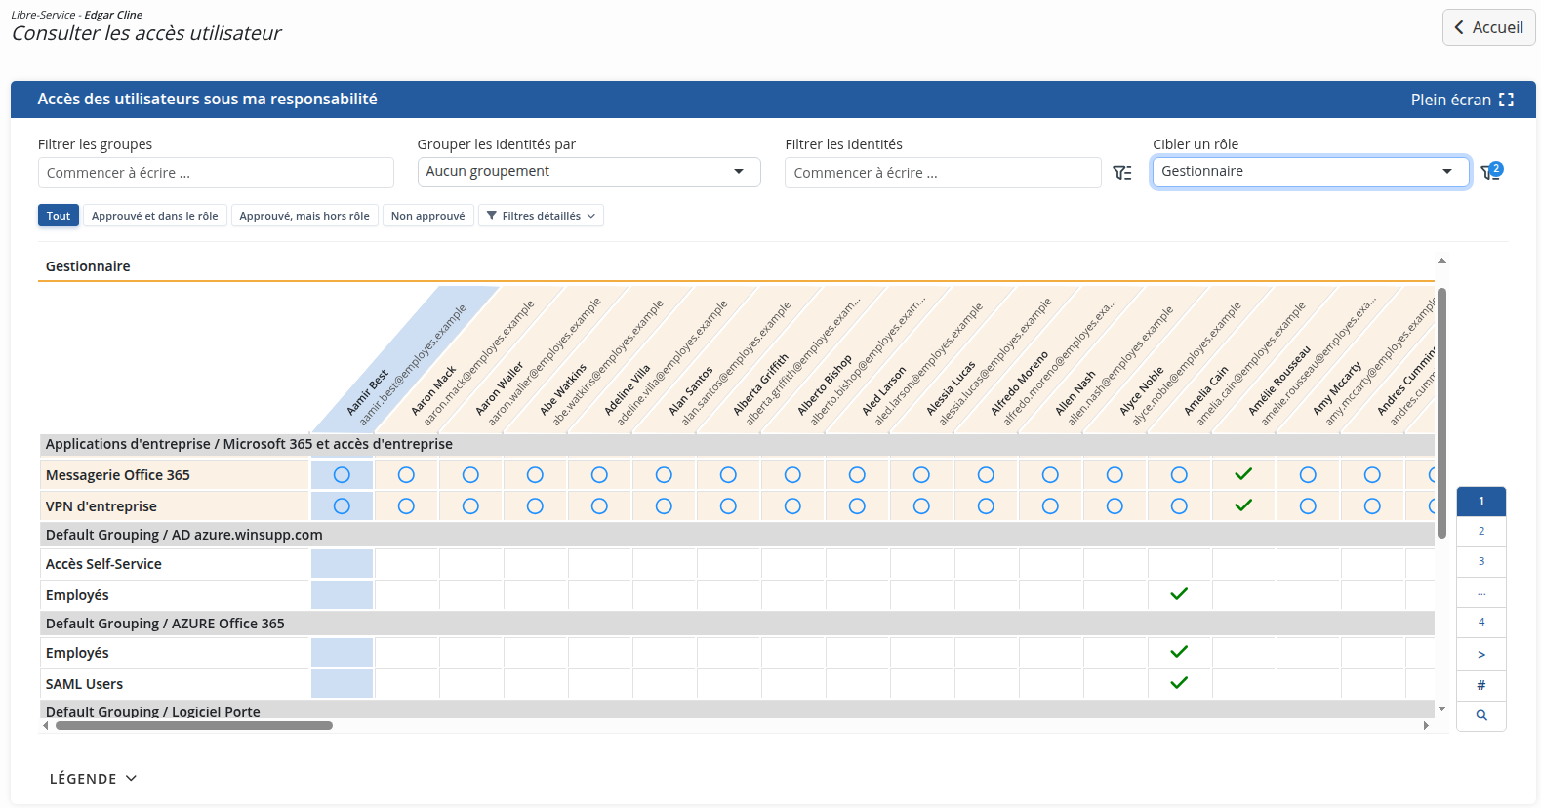Click the hash icon in the pagination panel
Image resolution: width=1541 pixels, height=808 pixels.
(x=1481, y=685)
